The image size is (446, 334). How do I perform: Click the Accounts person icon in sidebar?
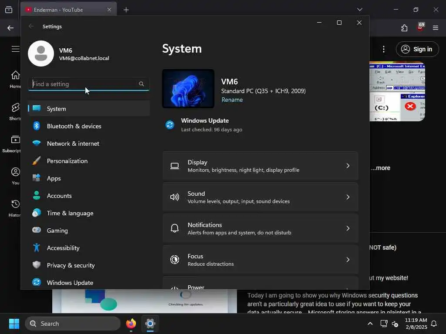(x=37, y=195)
